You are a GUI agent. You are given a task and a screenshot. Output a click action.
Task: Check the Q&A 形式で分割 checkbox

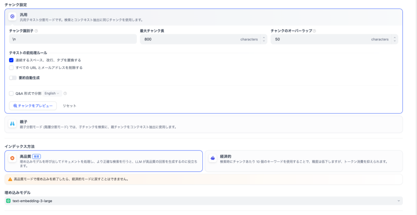11,93
